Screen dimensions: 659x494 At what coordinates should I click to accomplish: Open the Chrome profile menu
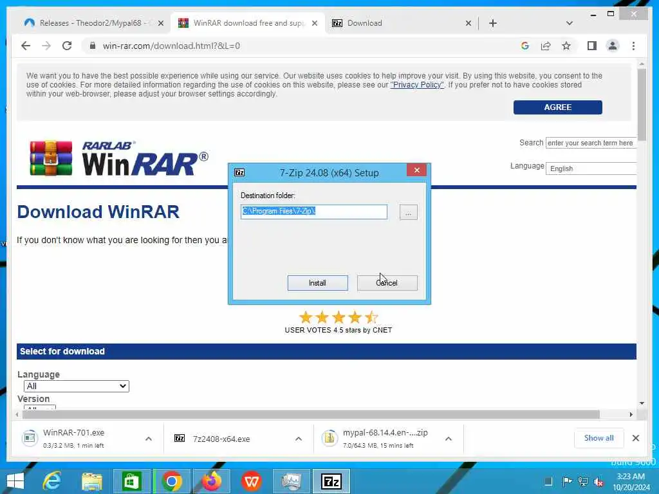tap(613, 46)
